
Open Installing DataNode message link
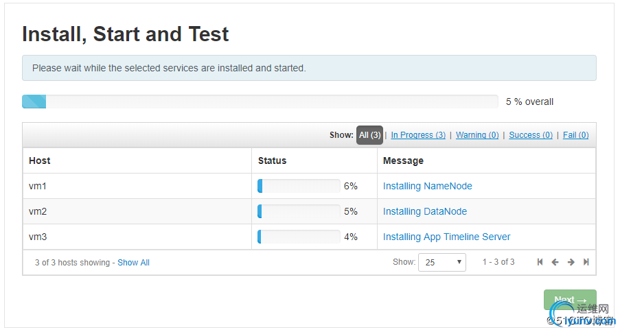pos(425,211)
